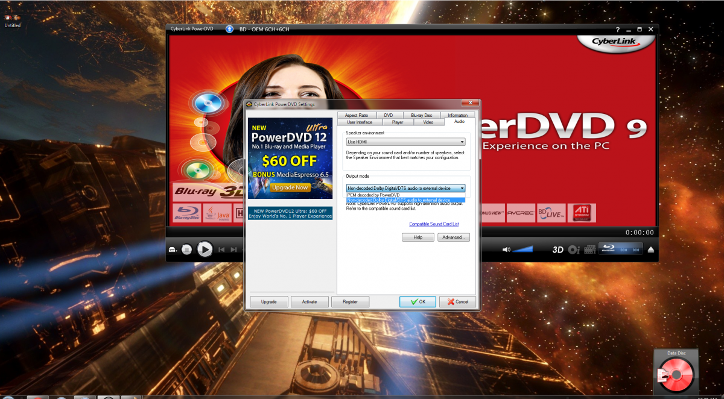Click the CyberLink logo in the player
This screenshot has width=724, height=399.
(x=615, y=43)
